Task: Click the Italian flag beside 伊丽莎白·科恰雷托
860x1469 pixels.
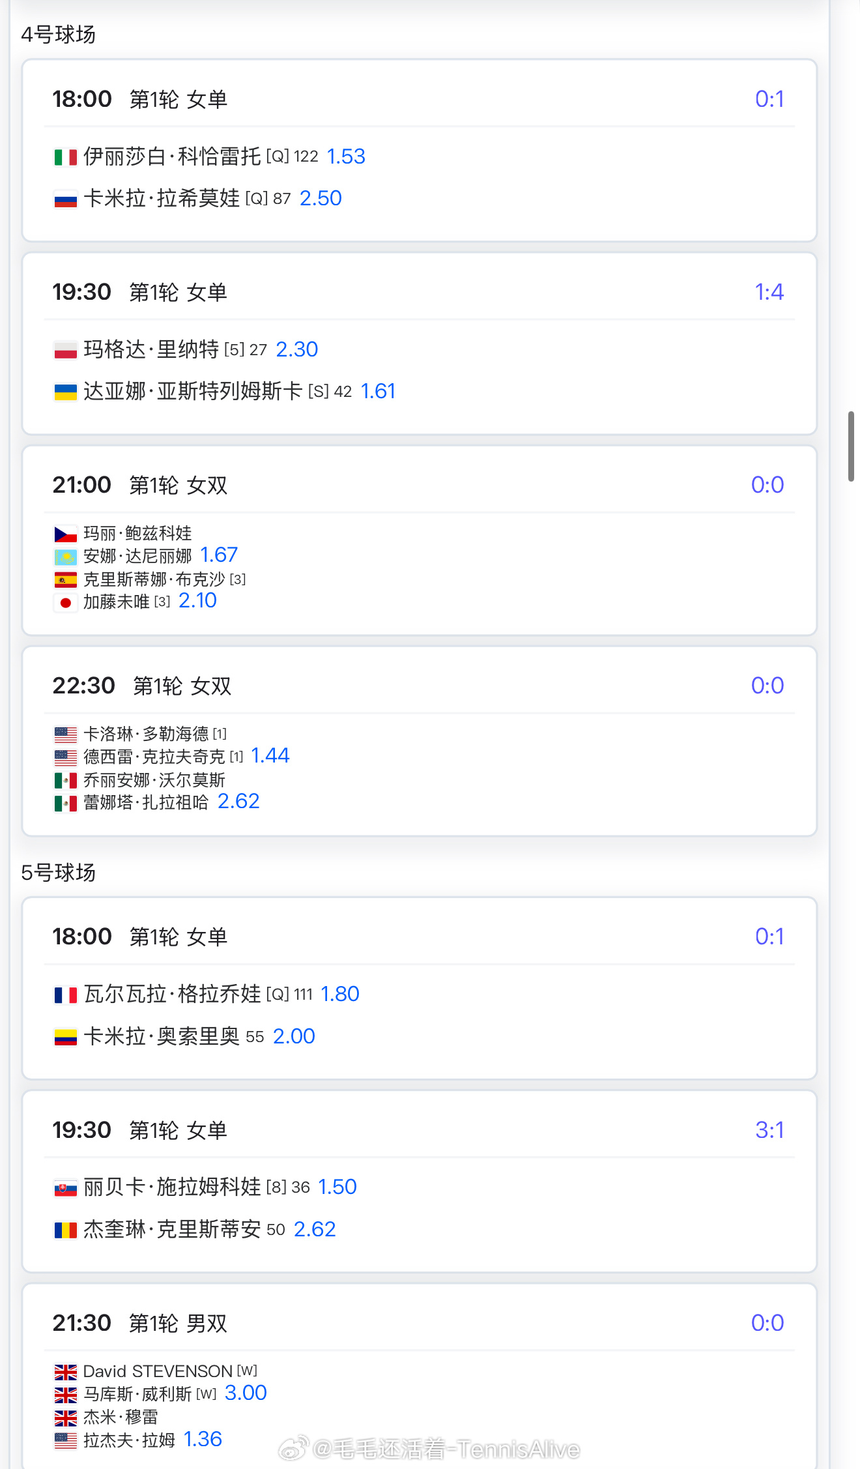Action: (x=65, y=157)
